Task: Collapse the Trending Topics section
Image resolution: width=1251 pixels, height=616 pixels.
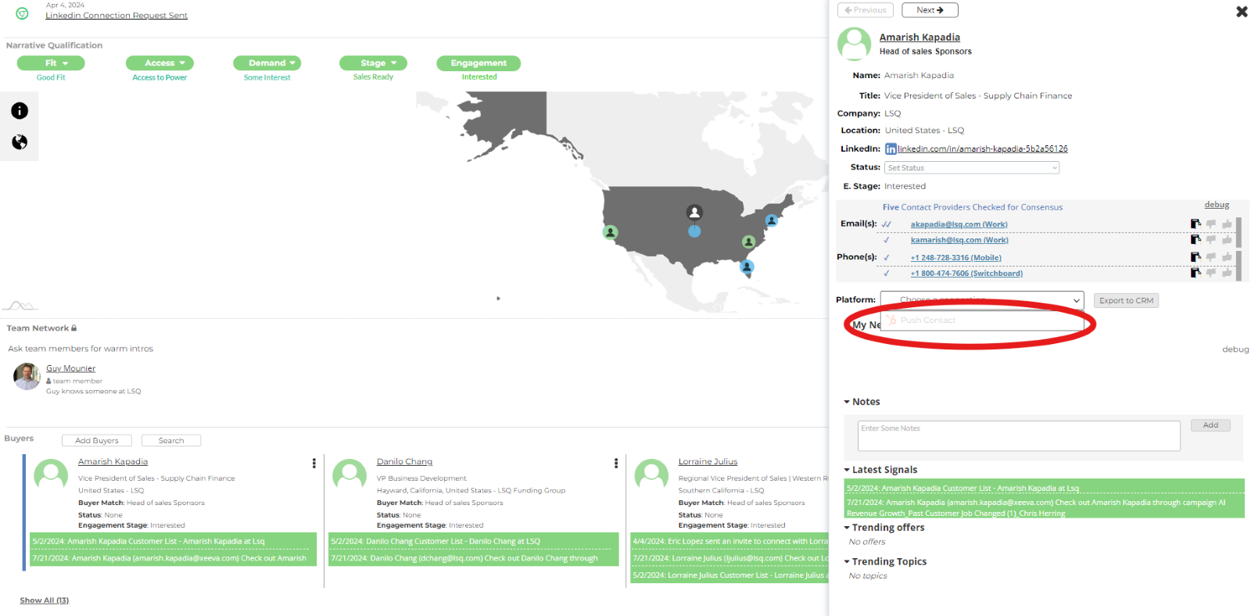Action: 847,562
